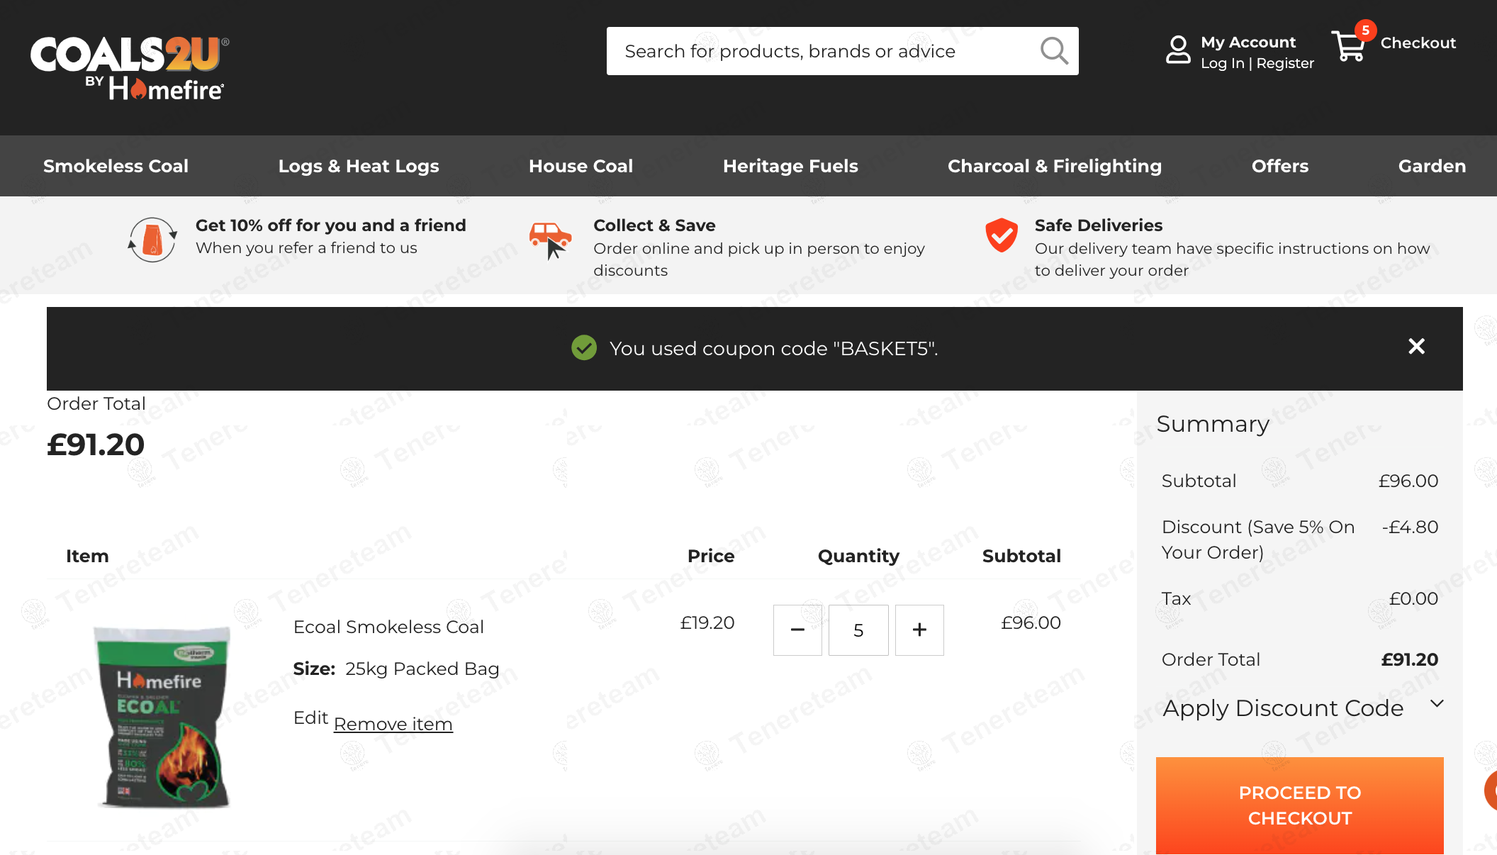
Task: Dismiss the coupon code notification
Action: 1416,347
